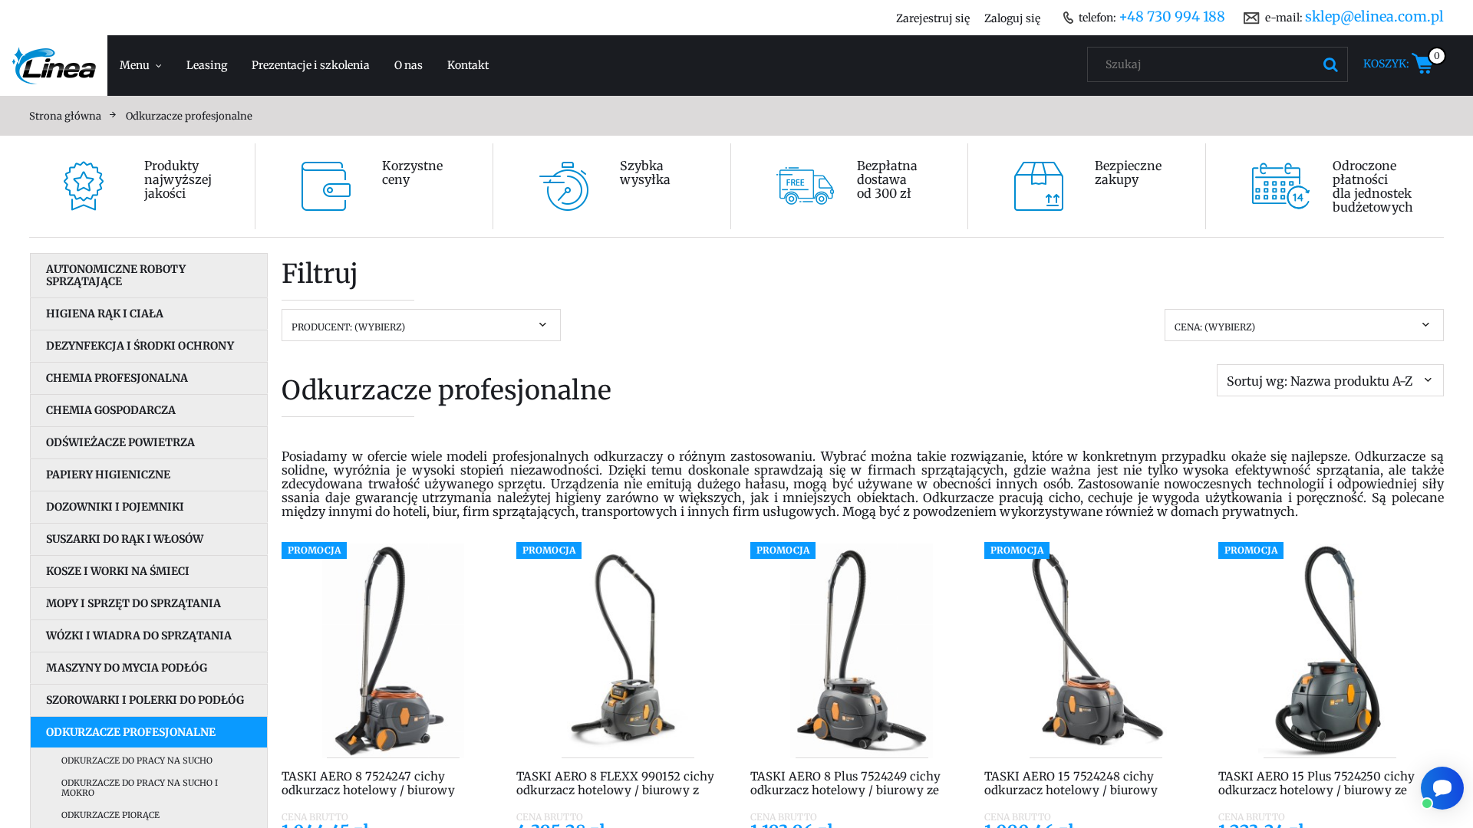Screen dimensions: 1473x828
Task: Select Autonomiczne roboty sprzątające category
Action: 149,275
